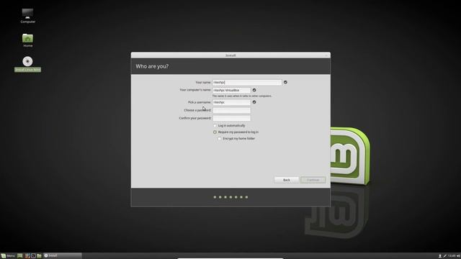Click into the Choose a password field
The image size is (461, 259).
(x=232, y=110)
